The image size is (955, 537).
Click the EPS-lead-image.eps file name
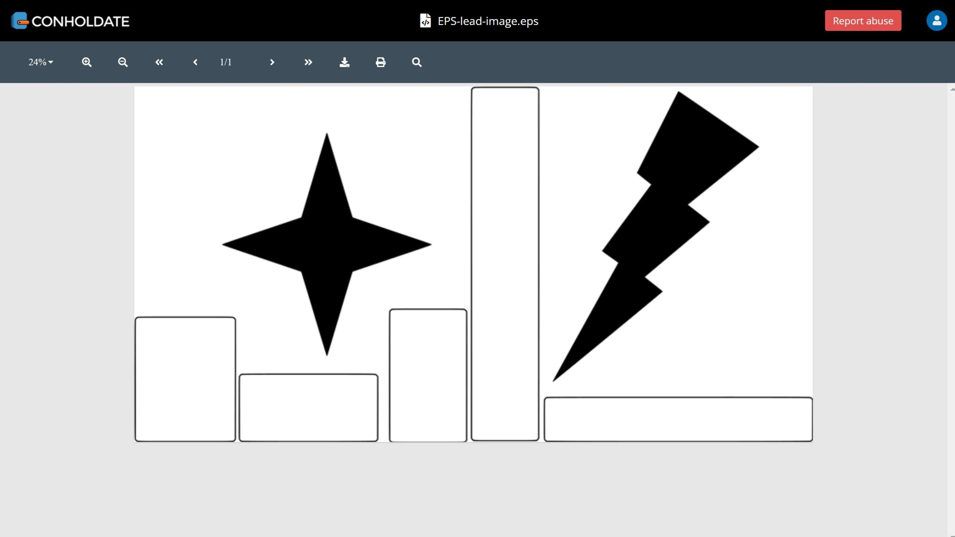pos(488,21)
